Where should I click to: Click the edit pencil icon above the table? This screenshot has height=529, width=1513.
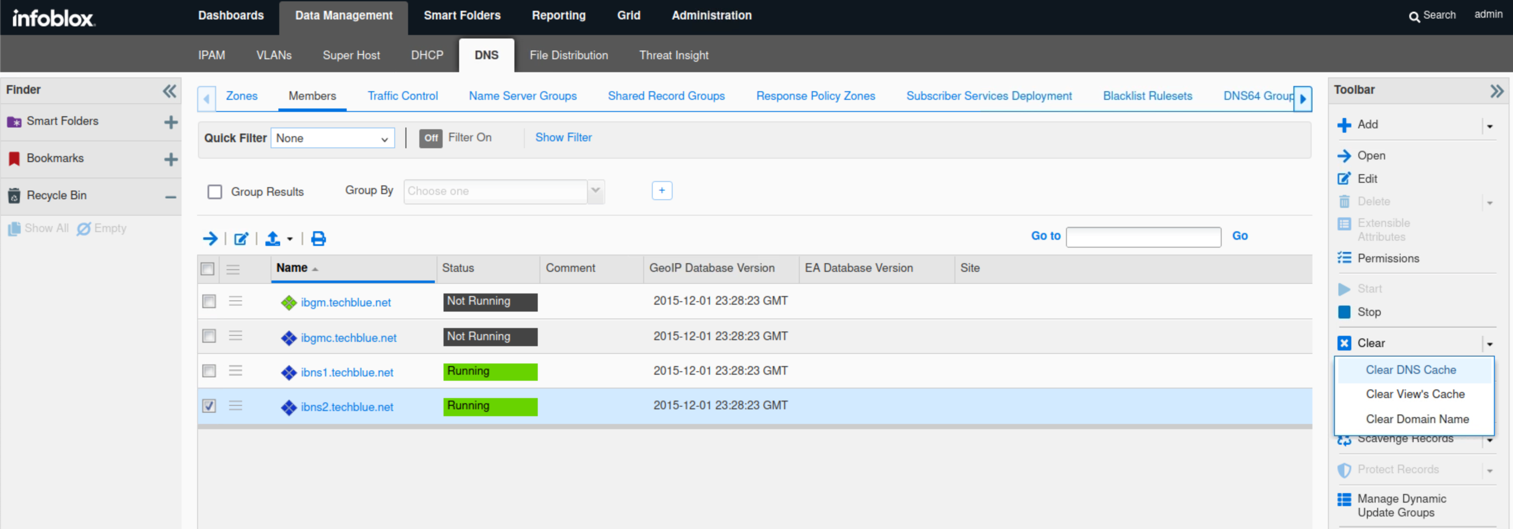241,239
